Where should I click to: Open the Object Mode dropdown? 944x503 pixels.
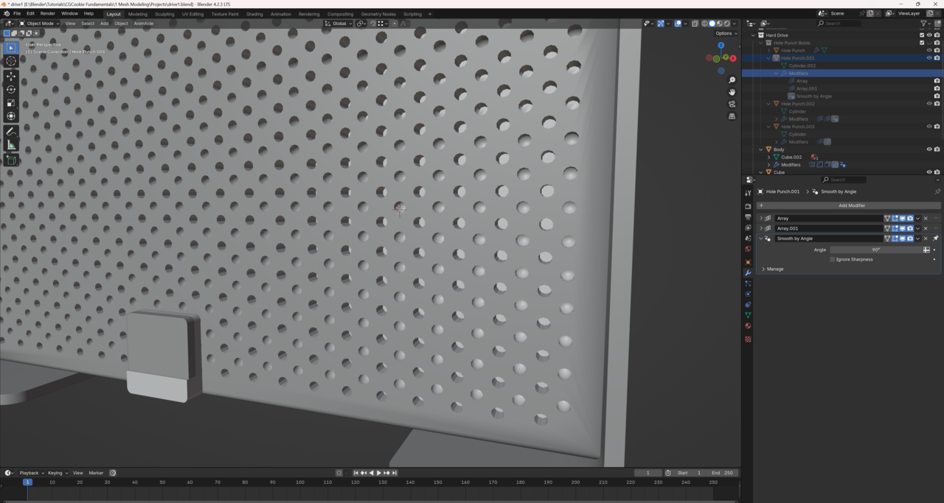41,24
